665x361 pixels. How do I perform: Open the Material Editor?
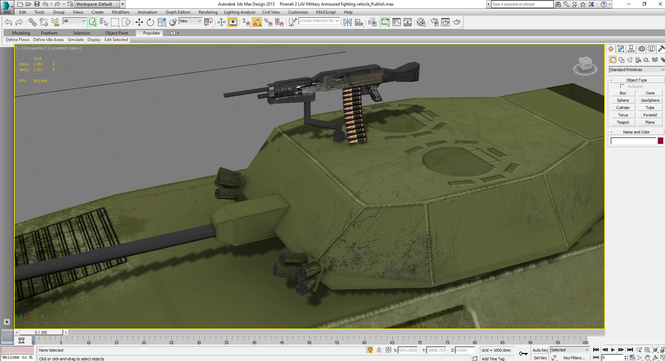tap(421, 22)
